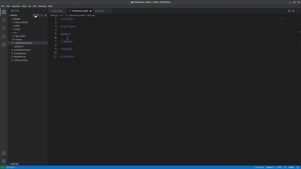Open the Selection menu
Screen dimensions: 301x169
point(16,6)
